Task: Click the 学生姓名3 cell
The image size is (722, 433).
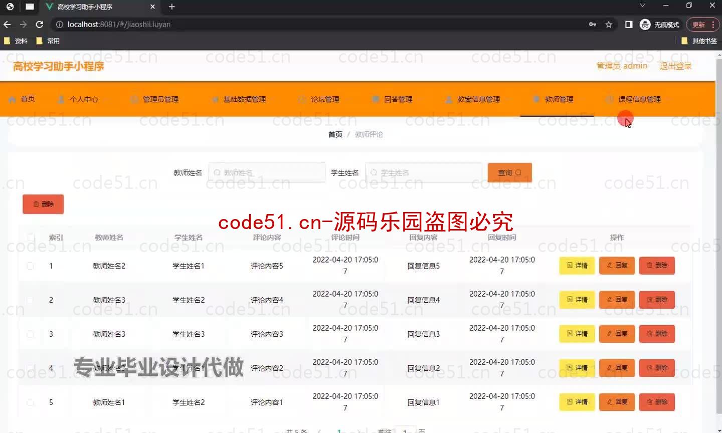Action: click(189, 334)
